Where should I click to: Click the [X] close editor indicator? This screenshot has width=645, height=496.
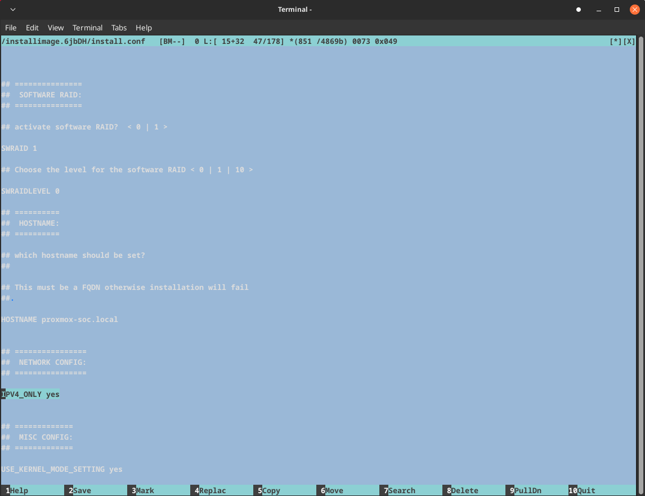[x=629, y=42]
